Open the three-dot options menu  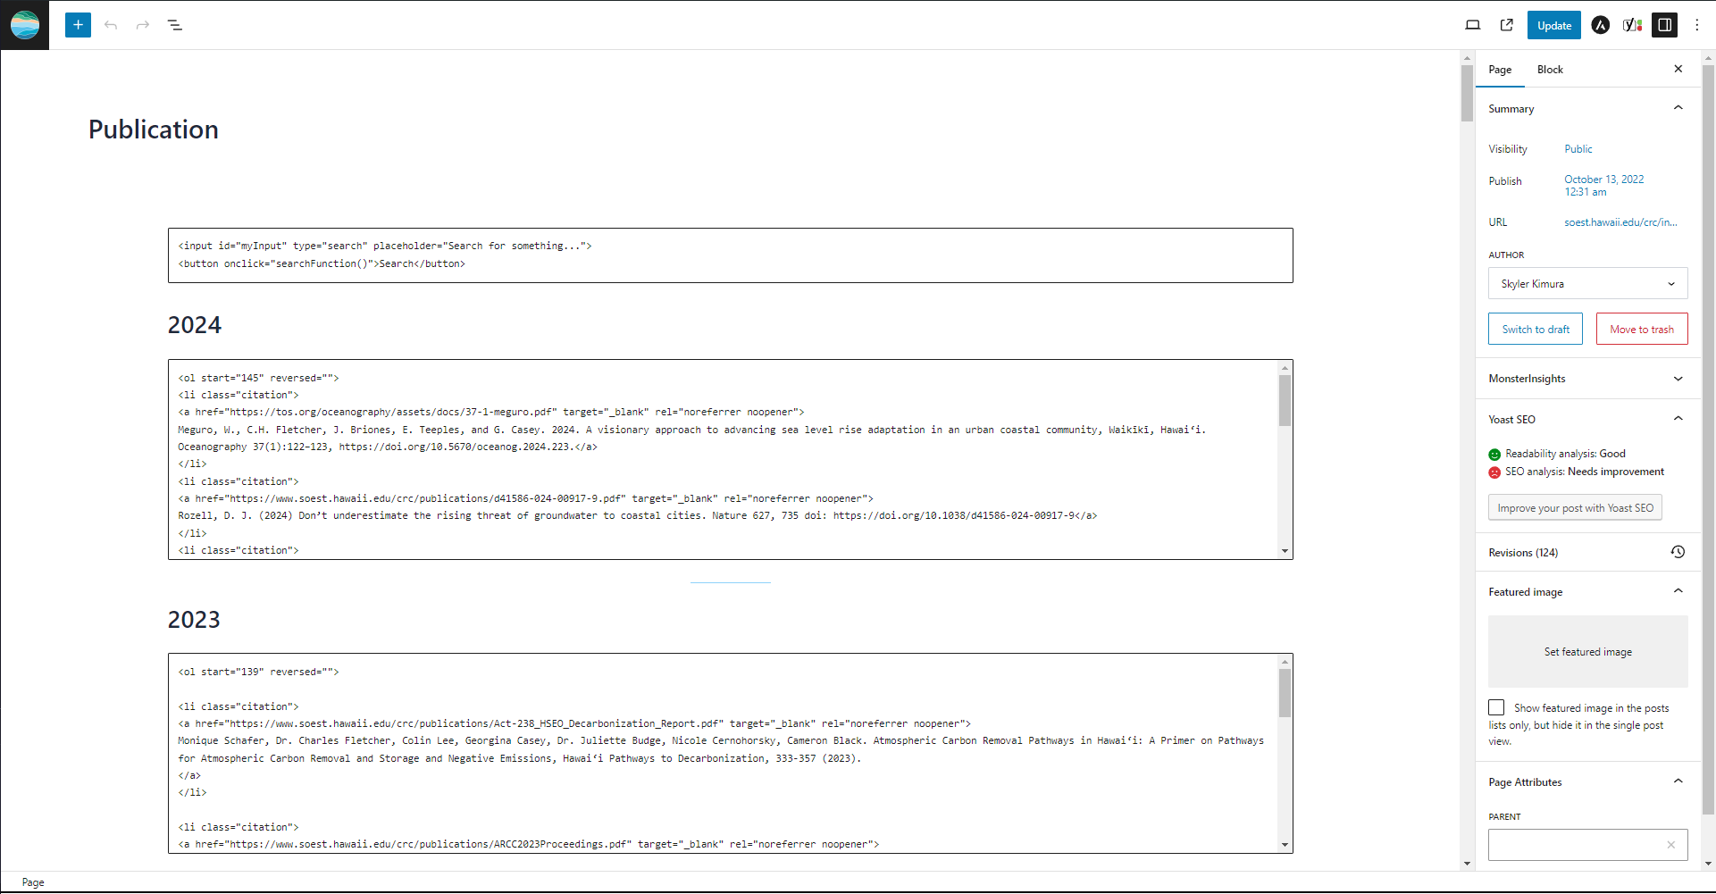[1697, 25]
